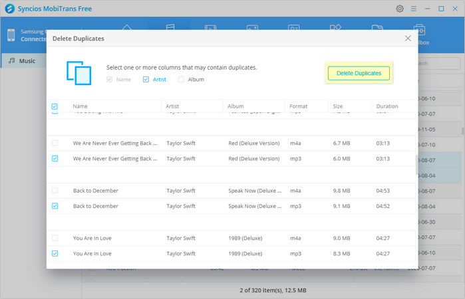Click duration '04:53' cell
The height and width of the screenshot is (299, 465).
coord(383,191)
